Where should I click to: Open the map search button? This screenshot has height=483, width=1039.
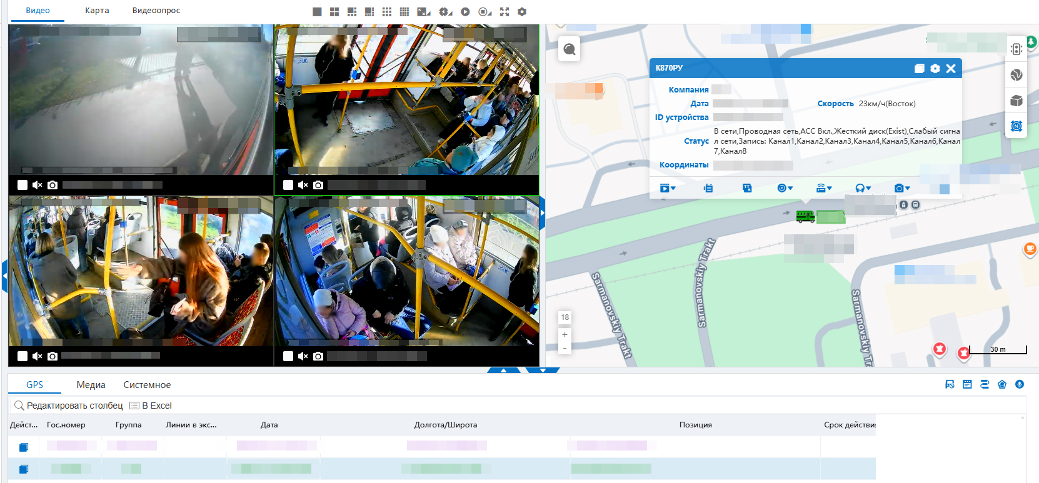coord(570,49)
